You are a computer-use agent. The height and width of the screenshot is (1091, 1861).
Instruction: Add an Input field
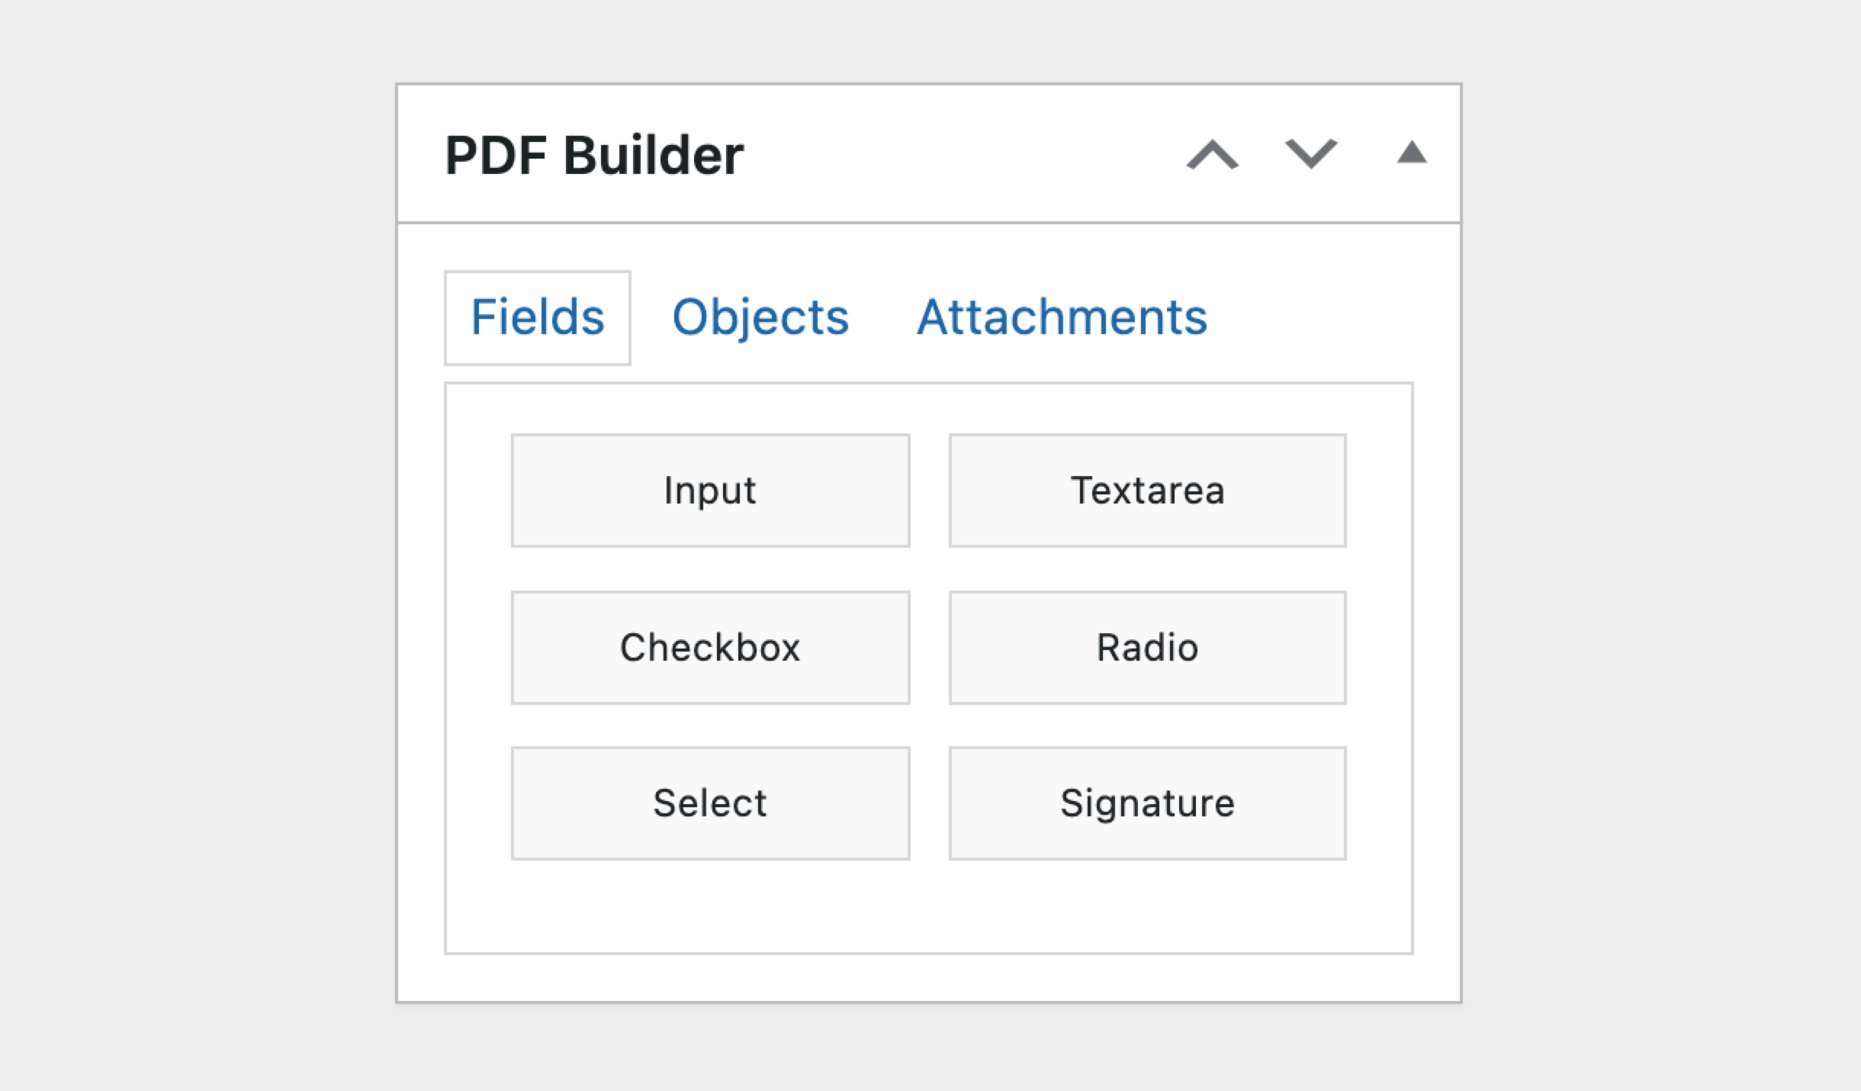point(710,491)
